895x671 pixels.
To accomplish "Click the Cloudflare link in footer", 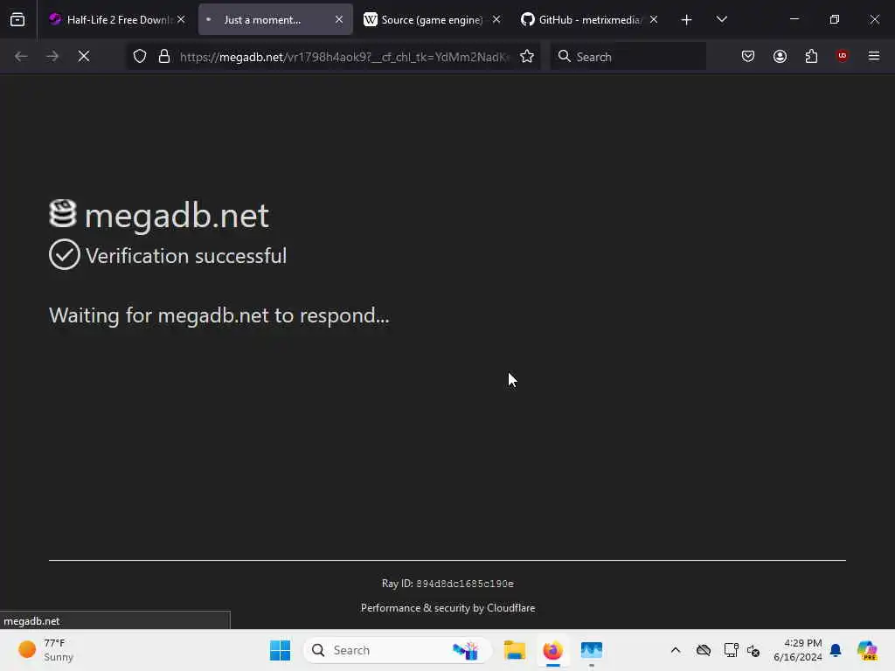I will pos(510,608).
